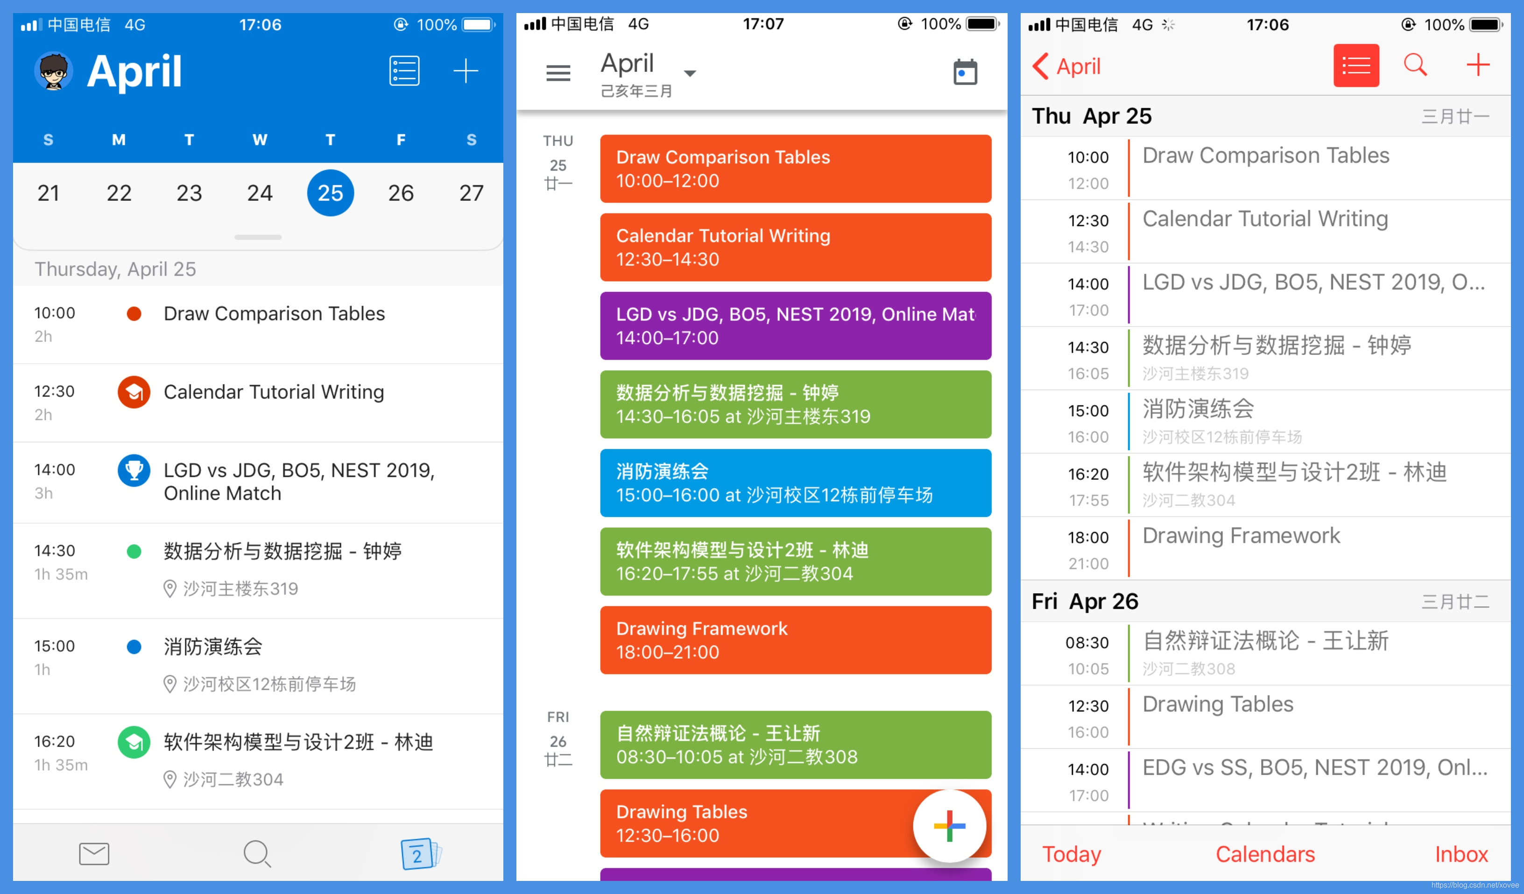Open the Mail tab envelope icon
The image size is (1524, 894).
point(94,853)
